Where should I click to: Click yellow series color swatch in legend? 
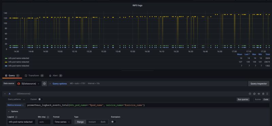pyautogui.click(x=6, y=62)
